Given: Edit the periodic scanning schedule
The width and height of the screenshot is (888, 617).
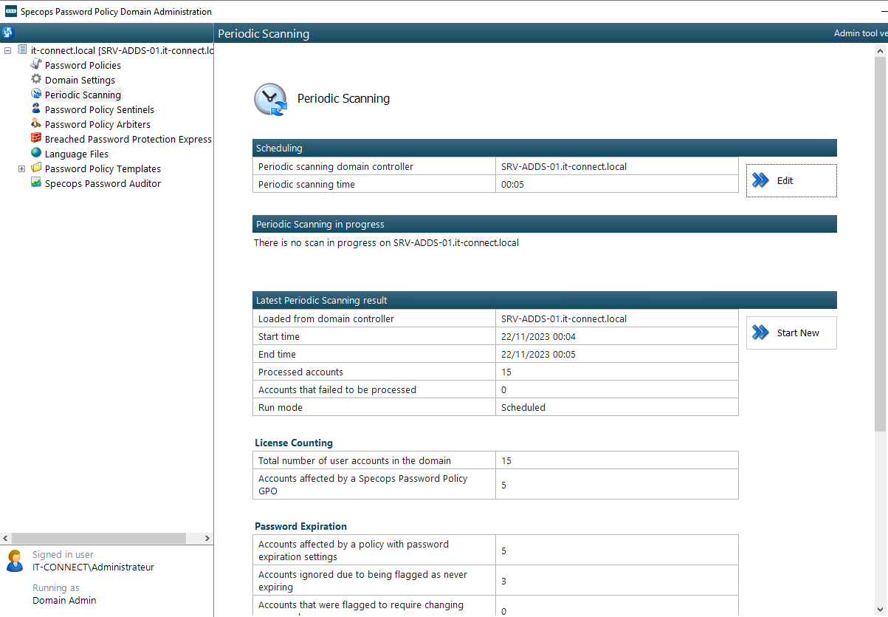Looking at the screenshot, I should 791,180.
